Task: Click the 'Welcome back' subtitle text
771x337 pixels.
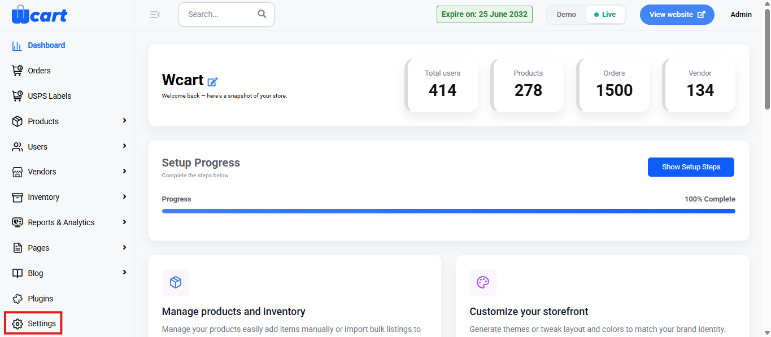Action: pyautogui.click(x=225, y=96)
